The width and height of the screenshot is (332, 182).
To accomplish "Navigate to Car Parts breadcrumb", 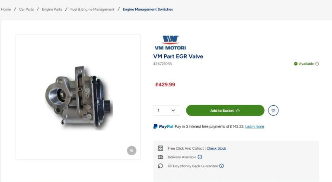I will 26,9.
